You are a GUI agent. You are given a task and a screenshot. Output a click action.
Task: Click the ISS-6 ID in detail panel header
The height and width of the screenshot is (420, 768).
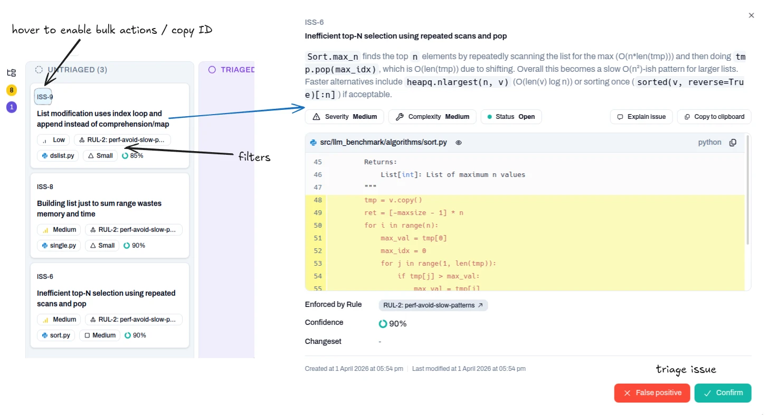click(315, 22)
